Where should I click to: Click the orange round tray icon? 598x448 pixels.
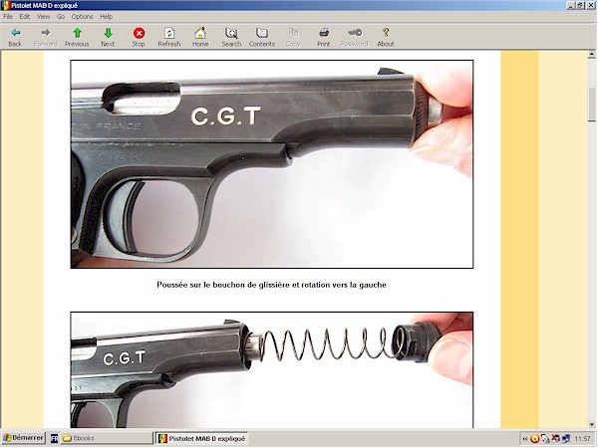(x=534, y=439)
